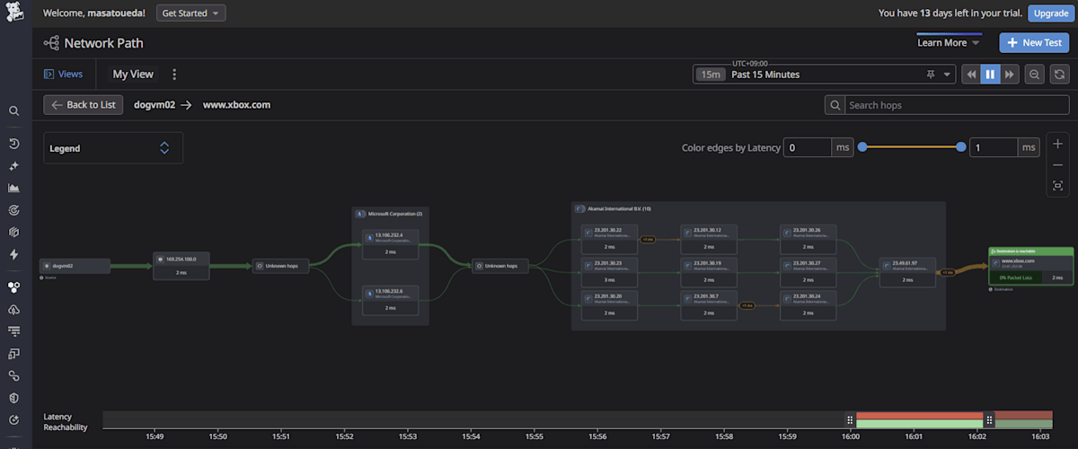The height and width of the screenshot is (449, 1078).
Task: Click the pin icon in time selector
Action: [x=931, y=75]
